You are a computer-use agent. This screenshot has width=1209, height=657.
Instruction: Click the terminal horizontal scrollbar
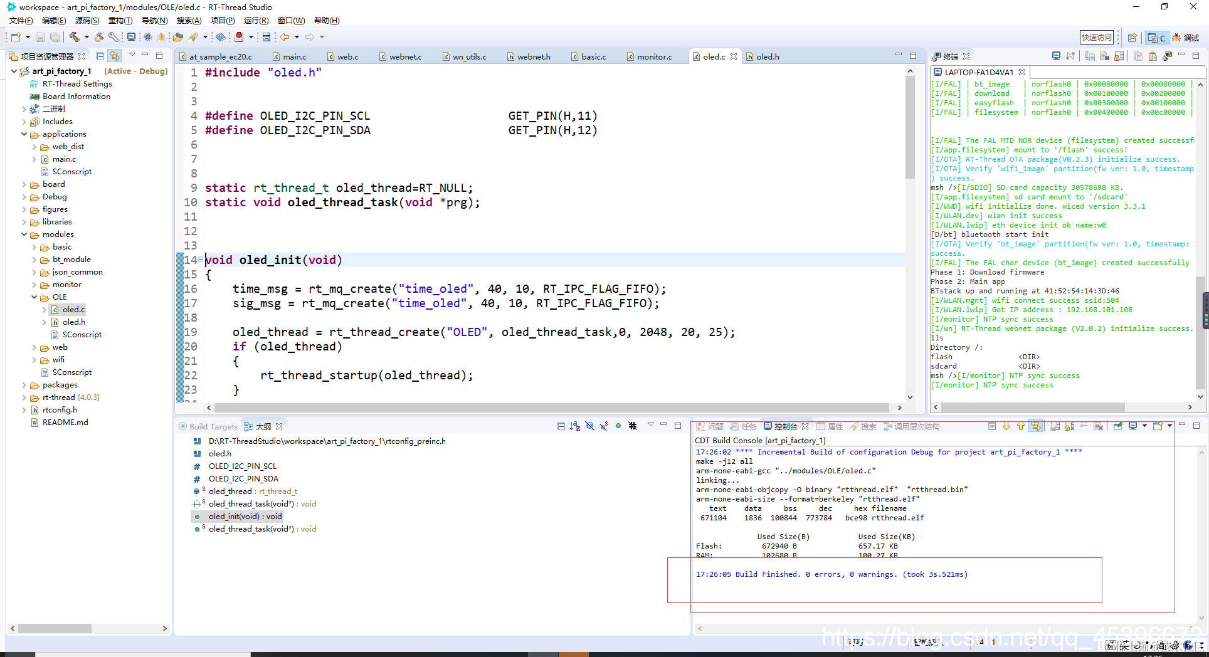[x=1033, y=407]
